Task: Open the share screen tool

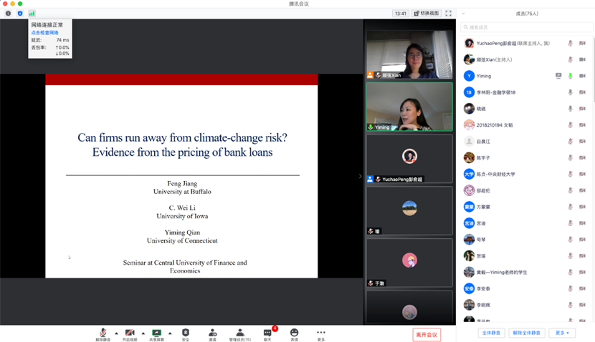Action: coord(156,333)
